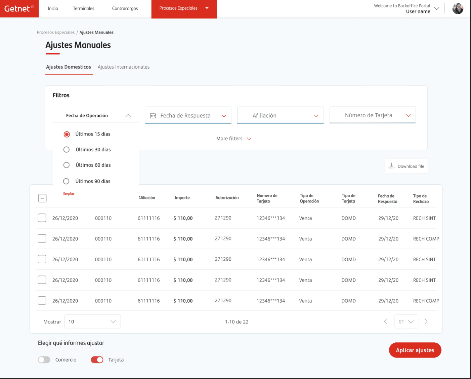471x379 pixels.
Task: Click the chevron beside Welcome to Backoffice Portal
Action: (x=437, y=8)
